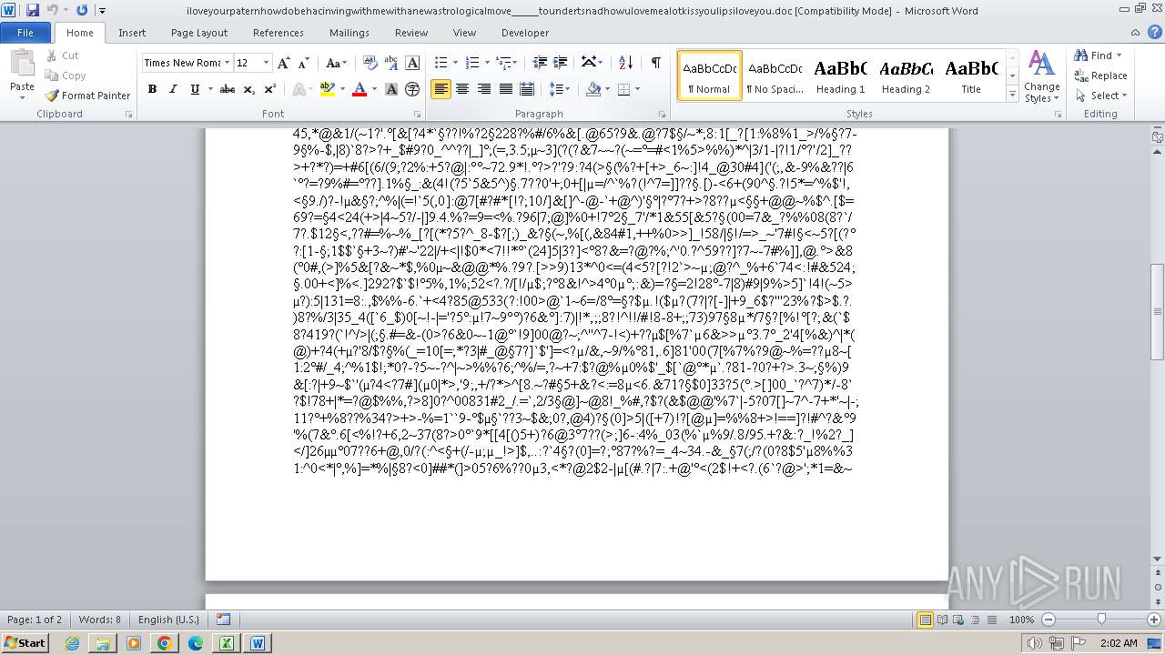Click the Cut button

[x=63, y=55]
